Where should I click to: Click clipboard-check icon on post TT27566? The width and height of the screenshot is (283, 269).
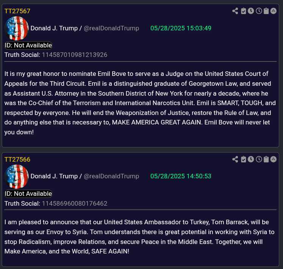(x=244, y=159)
